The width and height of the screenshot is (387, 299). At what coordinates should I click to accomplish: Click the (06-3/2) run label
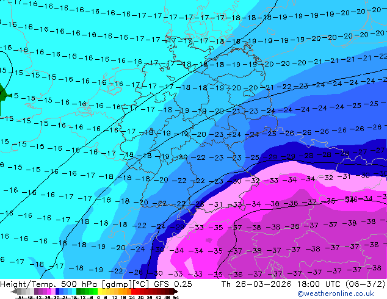point(366,284)
